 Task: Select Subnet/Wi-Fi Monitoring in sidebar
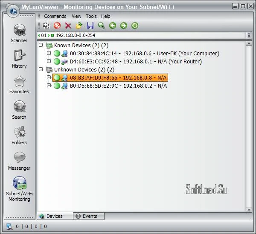(x=19, y=189)
